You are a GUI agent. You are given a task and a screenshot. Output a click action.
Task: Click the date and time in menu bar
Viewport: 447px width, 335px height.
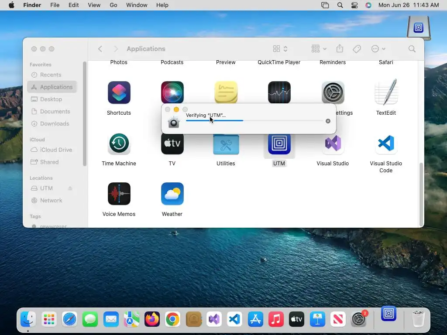point(409,5)
